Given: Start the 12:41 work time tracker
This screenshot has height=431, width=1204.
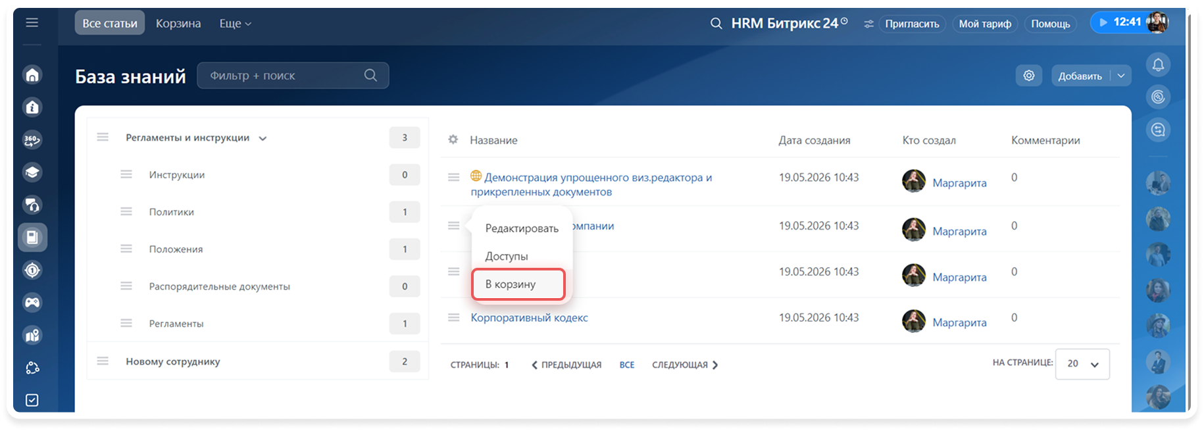Looking at the screenshot, I should tap(1120, 22).
